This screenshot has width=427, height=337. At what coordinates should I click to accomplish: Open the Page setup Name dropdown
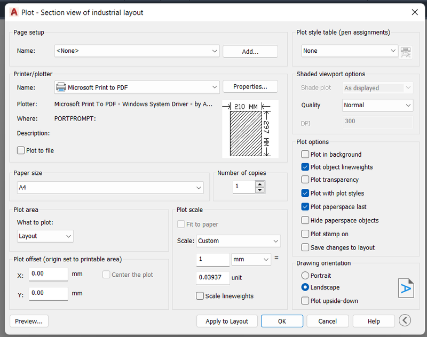137,51
